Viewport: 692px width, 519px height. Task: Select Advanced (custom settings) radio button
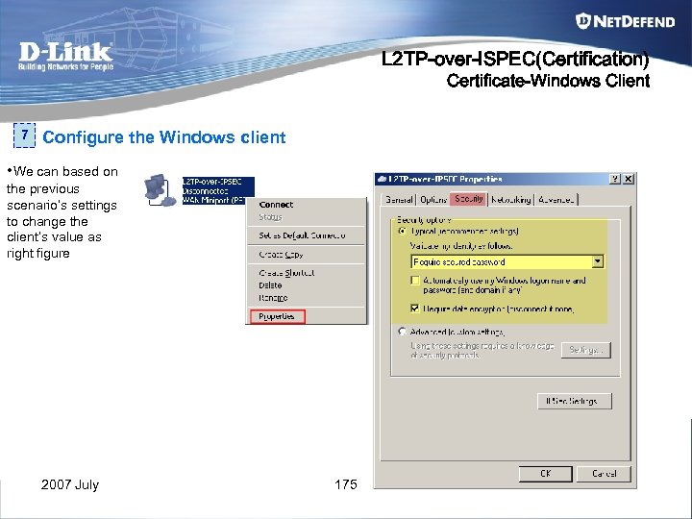point(402,331)
